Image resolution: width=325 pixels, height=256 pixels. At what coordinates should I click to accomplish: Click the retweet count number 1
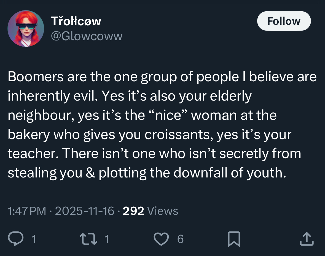(107, 239)
